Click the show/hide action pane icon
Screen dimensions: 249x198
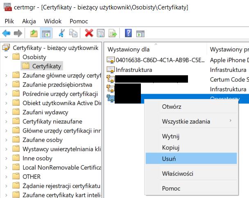(x=140, y=34)
